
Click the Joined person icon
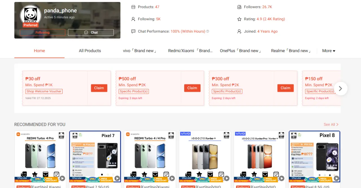(x=239, y=32)
